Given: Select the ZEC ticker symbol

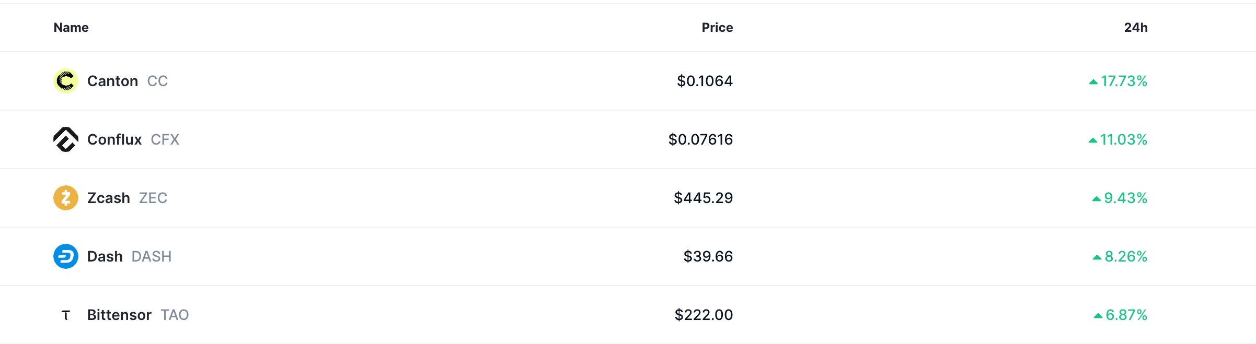Looking at the screenshot, I should click(x=154, y=198).
